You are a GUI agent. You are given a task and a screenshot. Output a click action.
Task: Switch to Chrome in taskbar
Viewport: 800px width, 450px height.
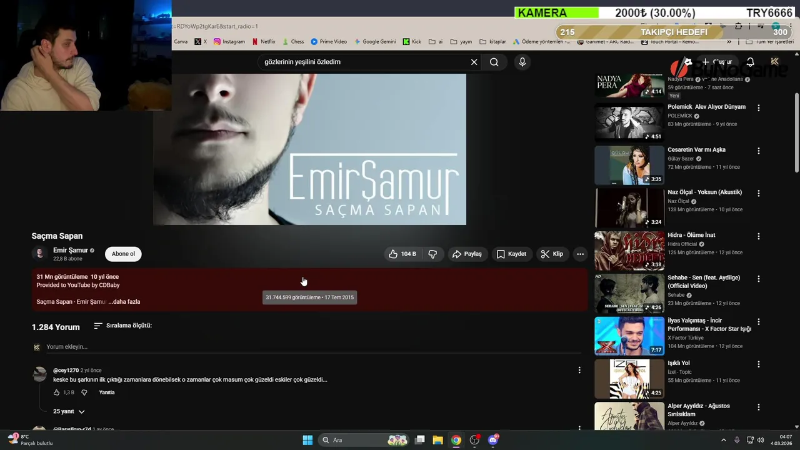click(456, 440)
